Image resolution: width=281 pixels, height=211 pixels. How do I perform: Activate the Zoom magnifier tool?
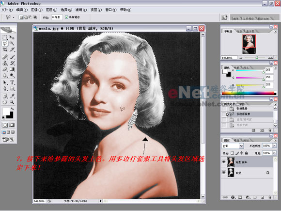(x=12, y=102)
